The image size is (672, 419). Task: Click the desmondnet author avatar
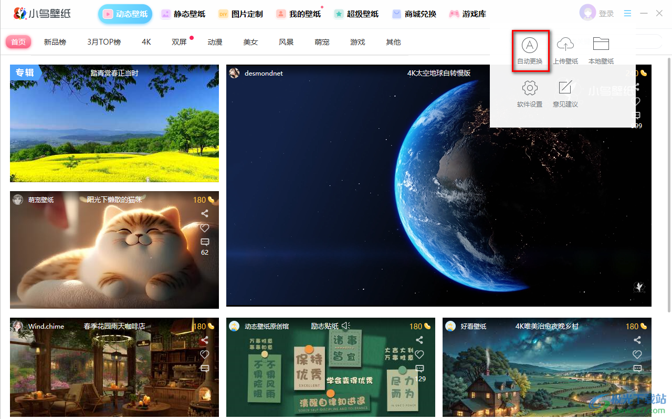click(x=234, y=73)
